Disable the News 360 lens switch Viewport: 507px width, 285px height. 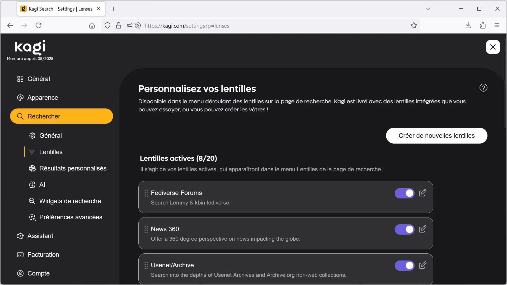[x=405, y=229]
